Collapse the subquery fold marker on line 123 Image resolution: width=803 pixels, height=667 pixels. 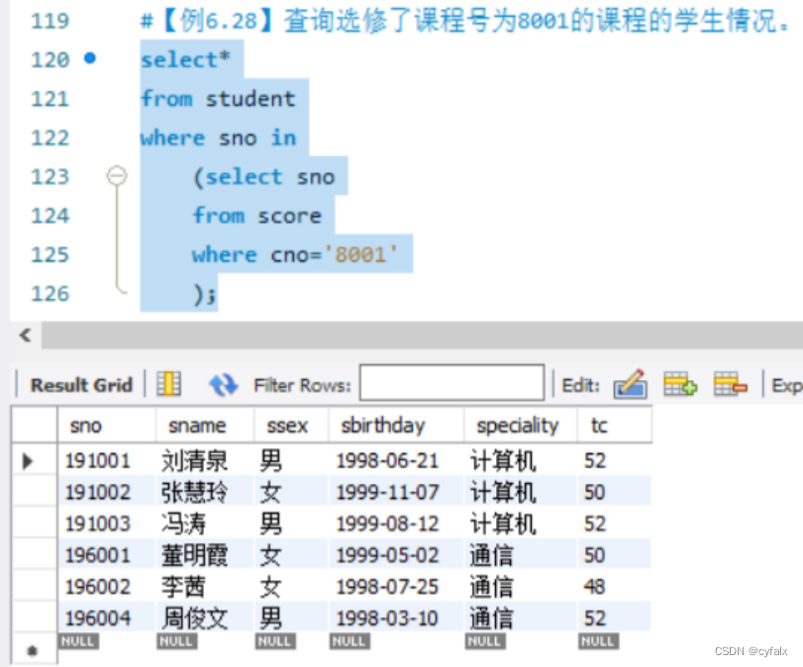tap(117, 176)
